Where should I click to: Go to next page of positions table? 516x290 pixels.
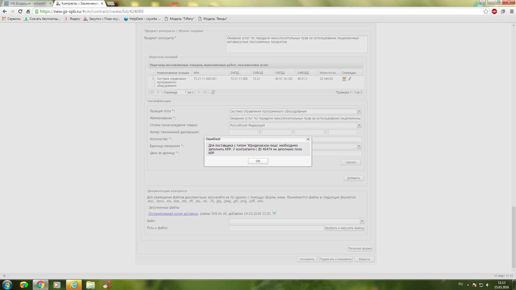click(x=199, y=92)
